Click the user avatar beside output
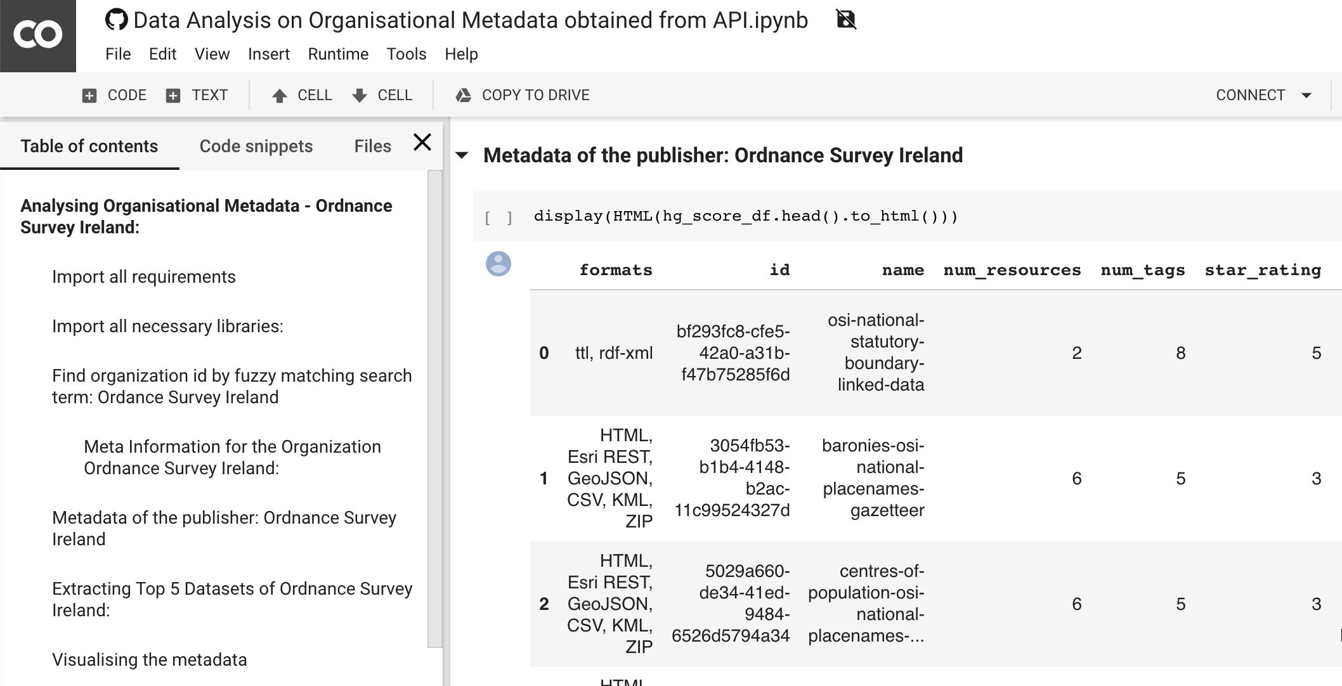This screenshot has height=686, width=1342. [x=498, y=264]
